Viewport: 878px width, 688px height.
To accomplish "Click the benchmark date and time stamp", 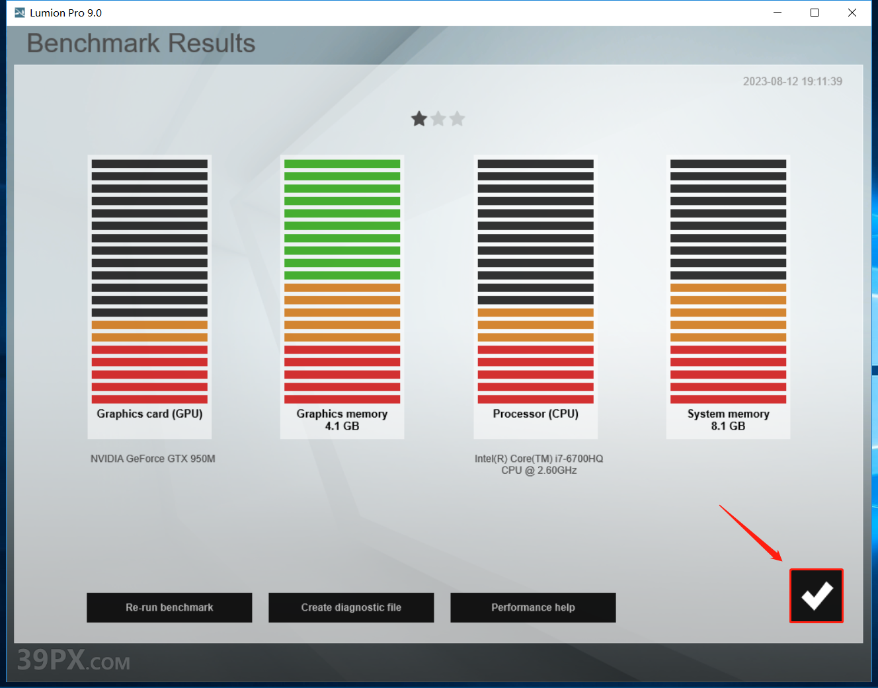I will [792, 81].
